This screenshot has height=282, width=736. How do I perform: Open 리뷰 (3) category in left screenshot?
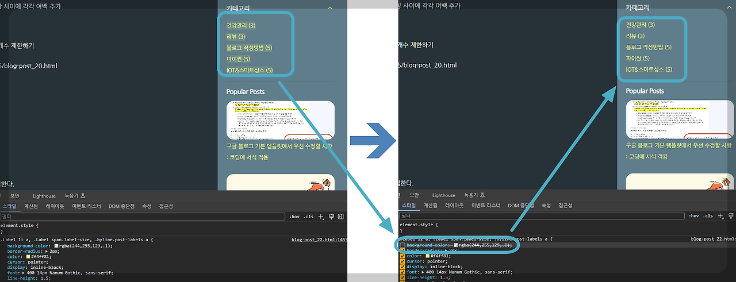pos(236,37)
